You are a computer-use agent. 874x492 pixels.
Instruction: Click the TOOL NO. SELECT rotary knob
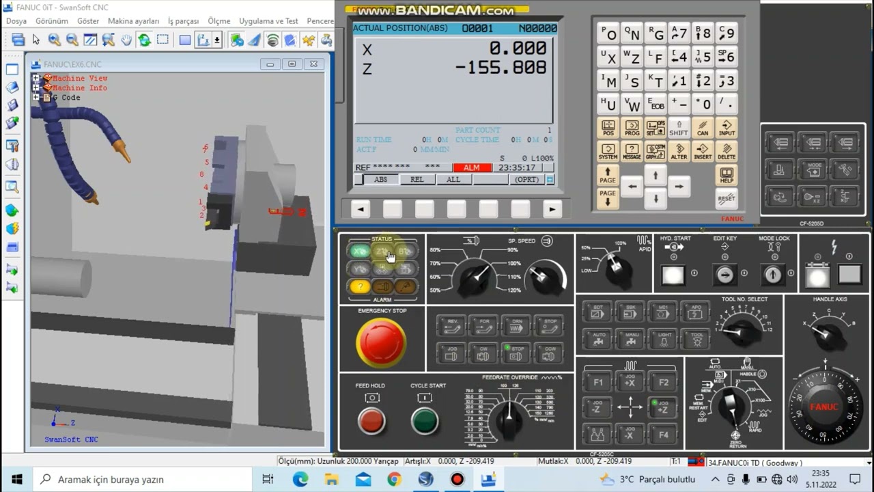point(742,332)
